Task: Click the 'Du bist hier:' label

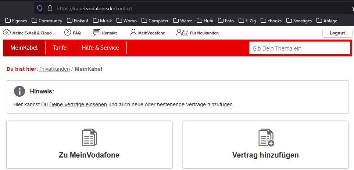Action: pos(22,69)
